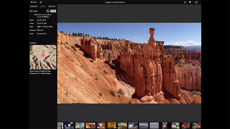
Task: Click the circular icon next to JPEG
Action: click(x=48, y=11)
